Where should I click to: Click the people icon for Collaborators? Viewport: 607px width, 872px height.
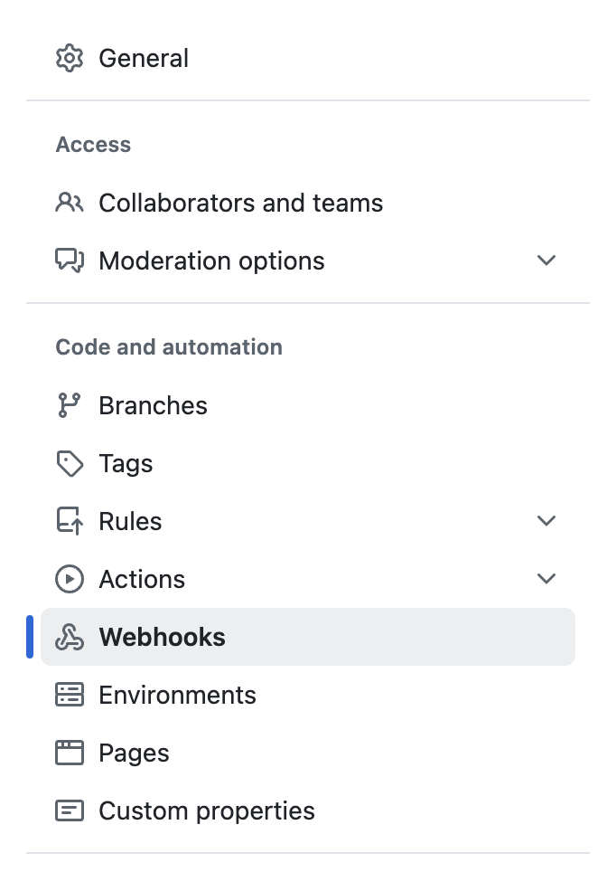(70, 203)
